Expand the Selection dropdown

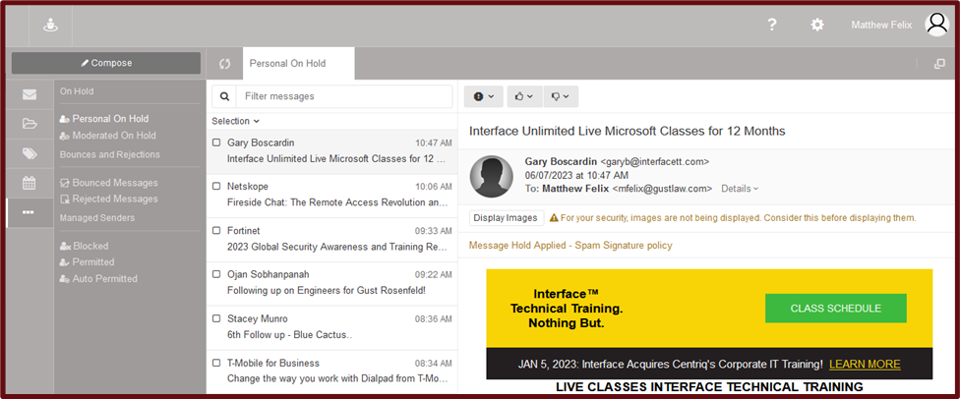pyautogui.click(x=236, y=121)
